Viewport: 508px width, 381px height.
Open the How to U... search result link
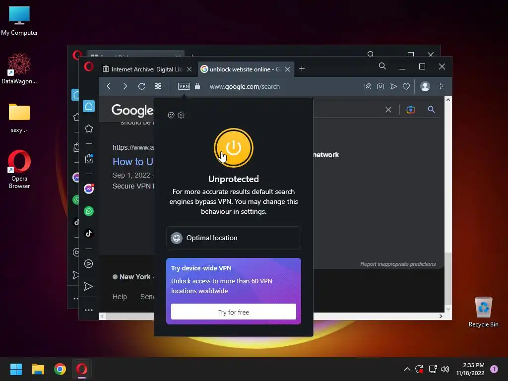point(133,162)
